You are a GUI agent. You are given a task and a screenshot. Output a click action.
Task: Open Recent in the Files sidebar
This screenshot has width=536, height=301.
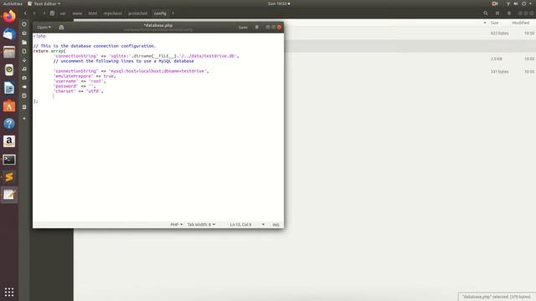click(x=24, y=24)
